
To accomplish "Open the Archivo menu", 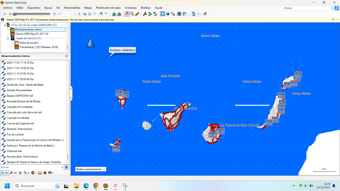I will pyautogui.click(x=8, y=8).
